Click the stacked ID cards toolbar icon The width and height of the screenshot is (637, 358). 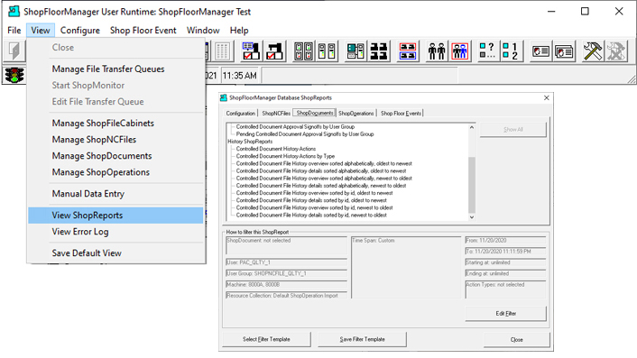564,51
